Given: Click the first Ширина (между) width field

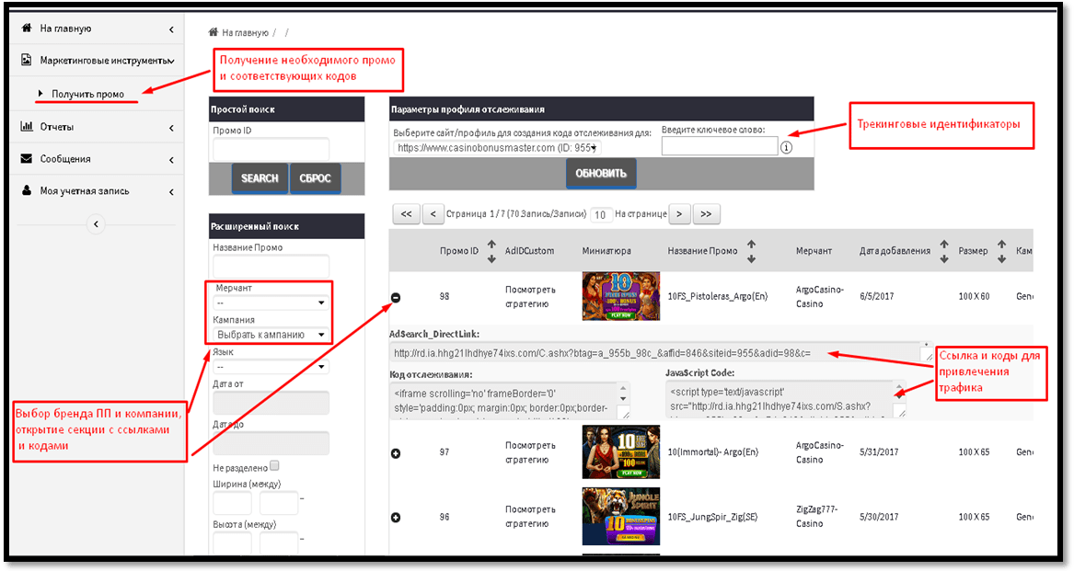Looking at the screenshot, I should (x=232, y=503).
